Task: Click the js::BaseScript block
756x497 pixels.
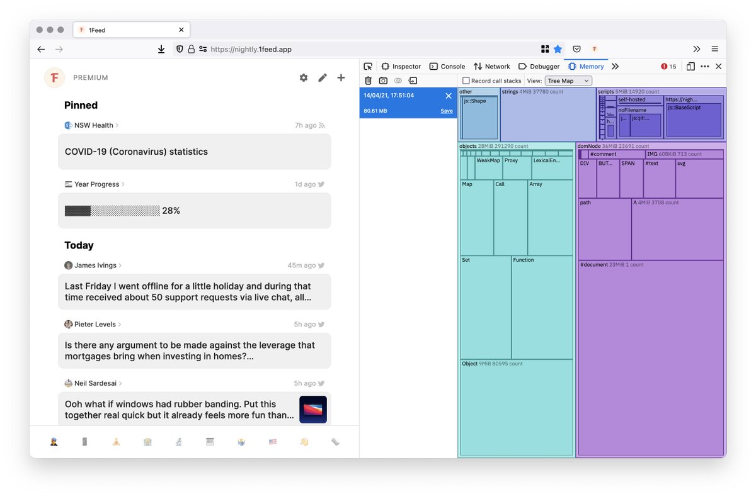Action: (x=694, y=120)
